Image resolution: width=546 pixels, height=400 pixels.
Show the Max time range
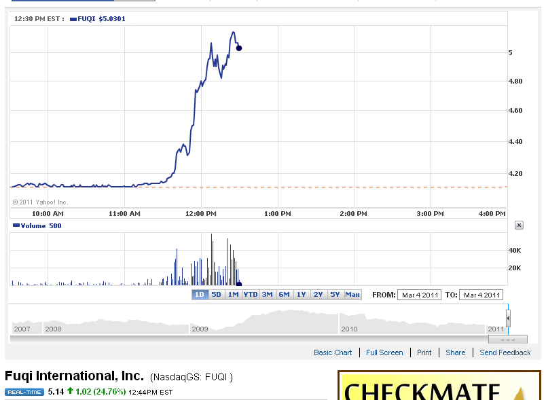[352, 295]
